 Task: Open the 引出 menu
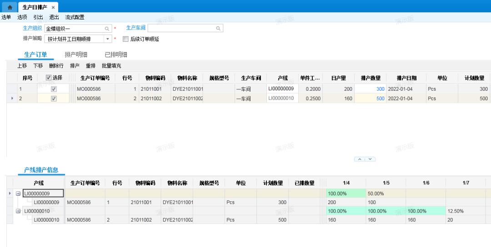point(38,17)
